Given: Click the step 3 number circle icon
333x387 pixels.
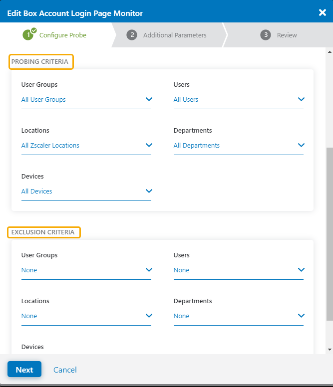Looking at the screenshot, I should (x=266, y=35).
